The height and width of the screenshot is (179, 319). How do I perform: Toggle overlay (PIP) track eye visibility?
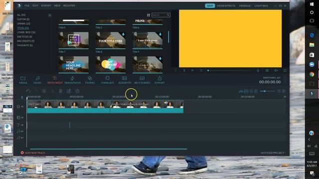(x=22, y=117)
